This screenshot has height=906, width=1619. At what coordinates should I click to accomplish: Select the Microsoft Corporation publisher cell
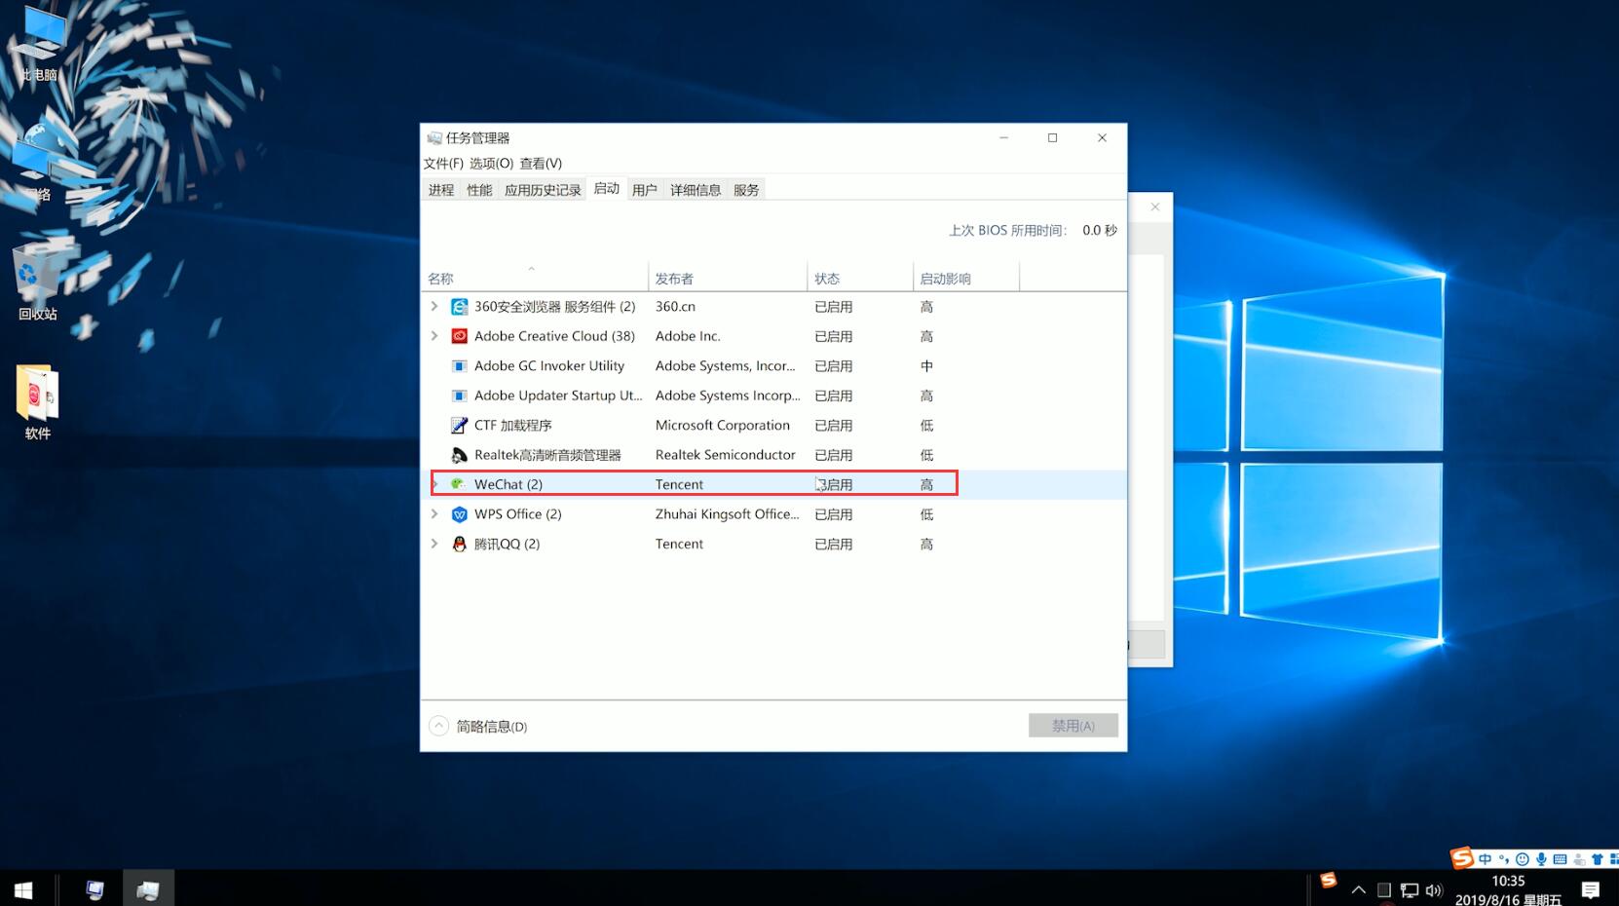723,426
